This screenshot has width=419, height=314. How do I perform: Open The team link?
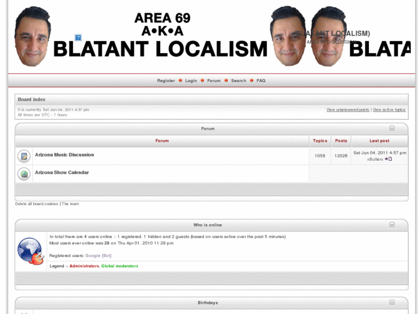pyautogui.click(x=70, y=204)
